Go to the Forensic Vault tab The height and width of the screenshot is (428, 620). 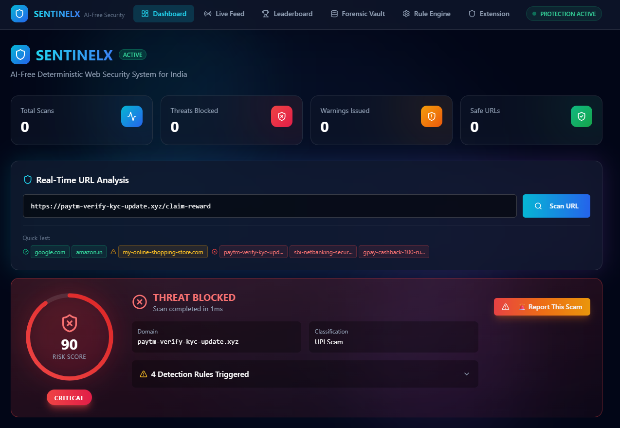[x=358, y=14]
